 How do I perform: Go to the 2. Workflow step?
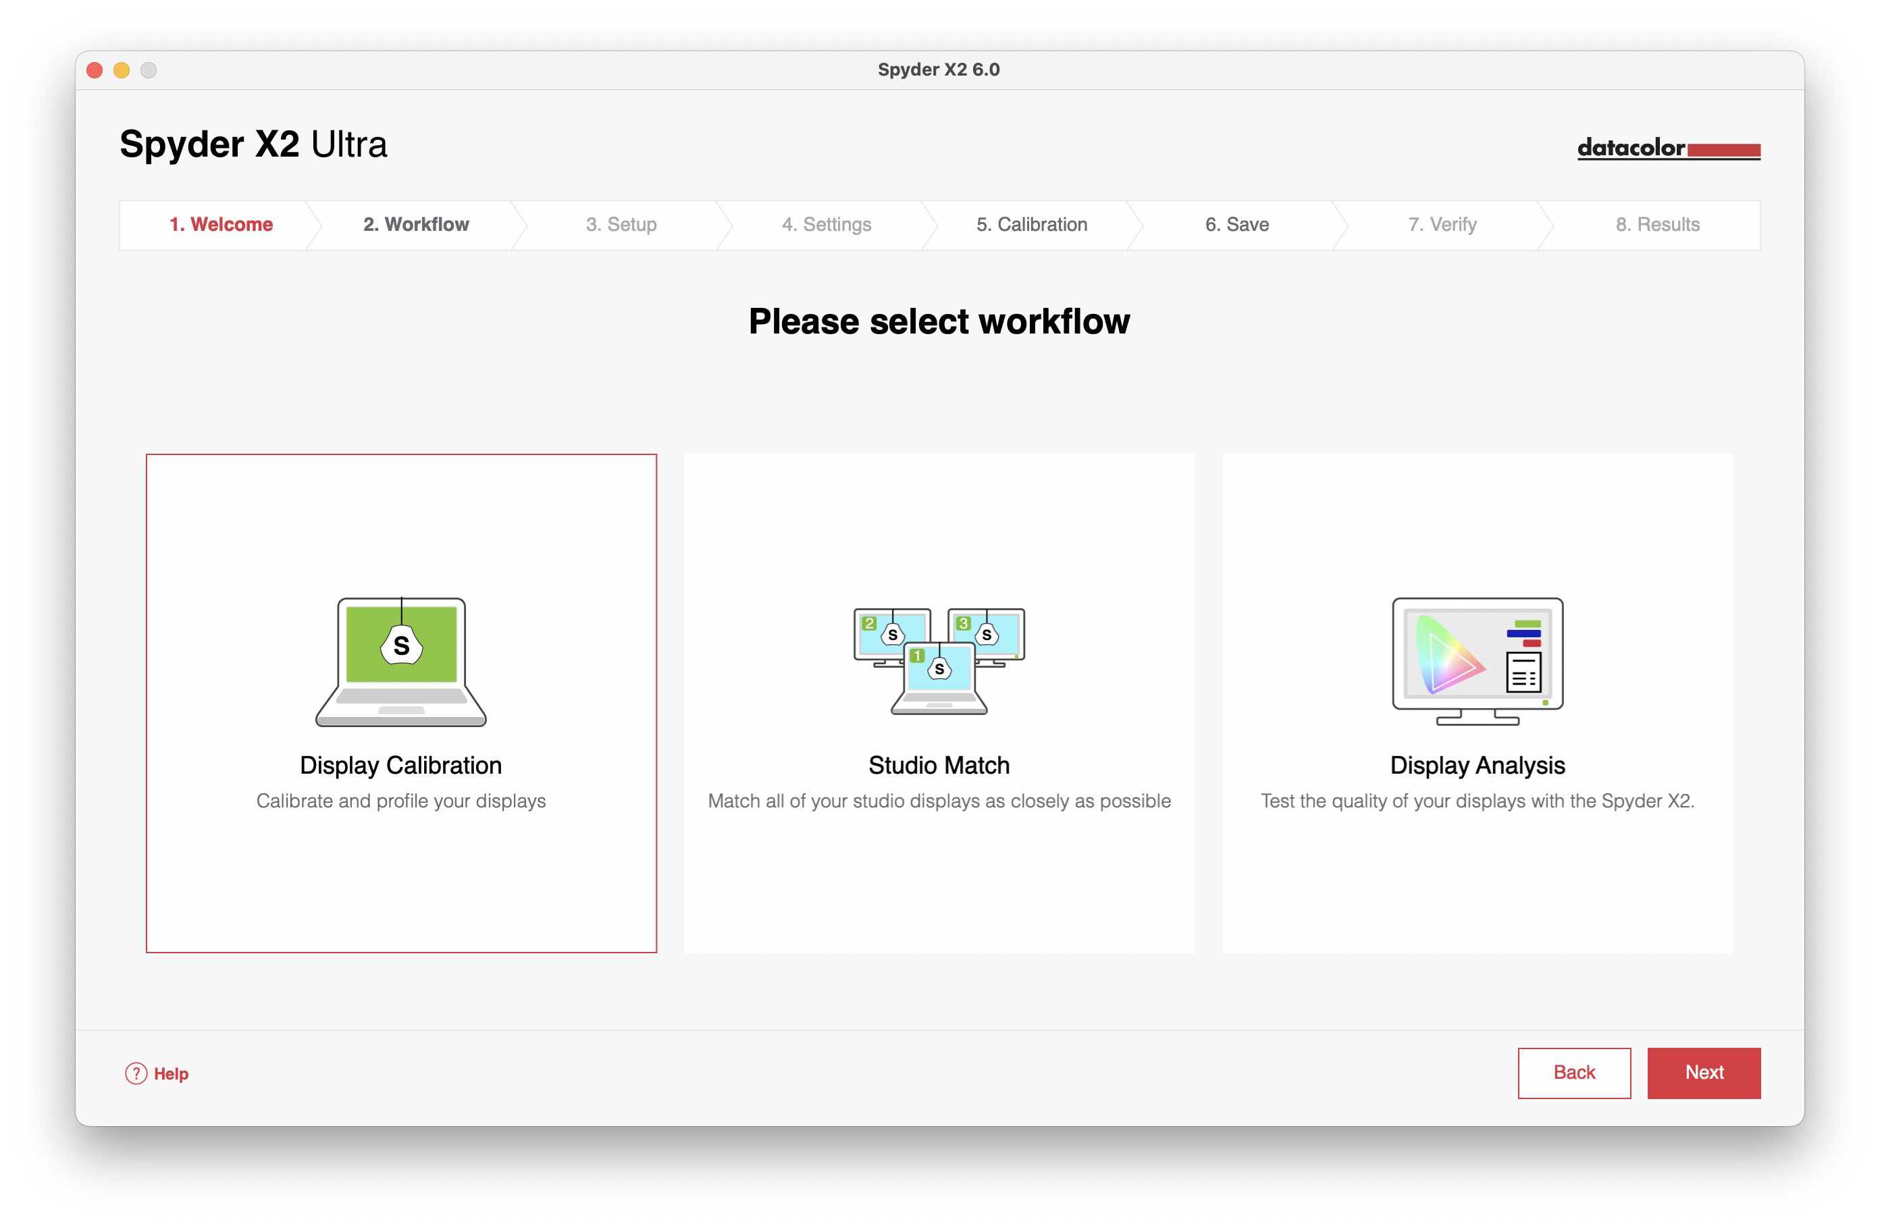pyautogui.click(x=415, y=224)
